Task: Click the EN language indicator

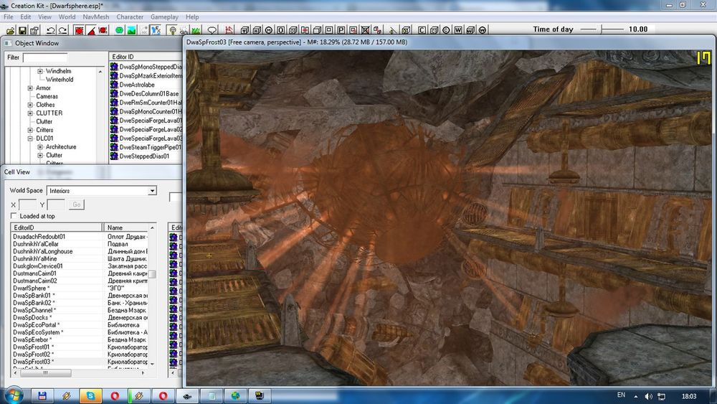Action: tap(621, 395)
